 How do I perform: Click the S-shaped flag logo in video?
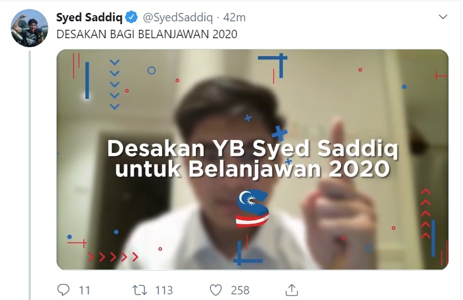click(253, 208)
